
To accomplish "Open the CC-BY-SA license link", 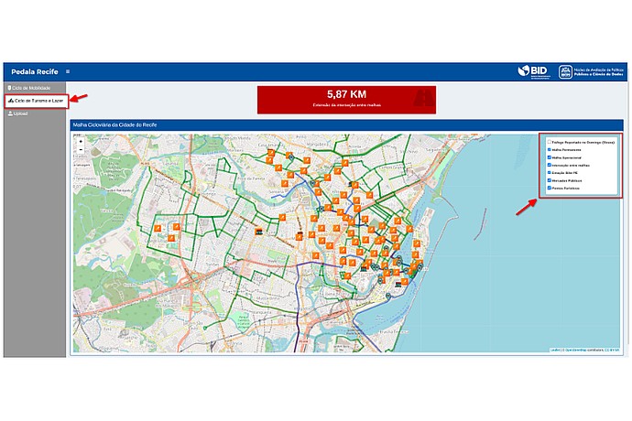I will pyautogui.click(x=612, y=351).
